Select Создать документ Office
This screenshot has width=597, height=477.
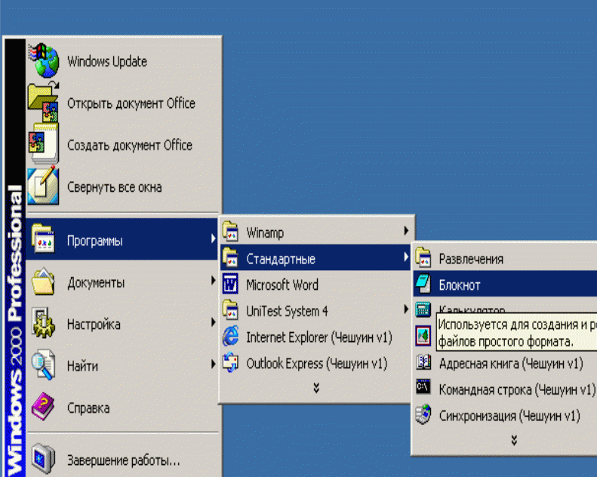click(x=129, y=146)
